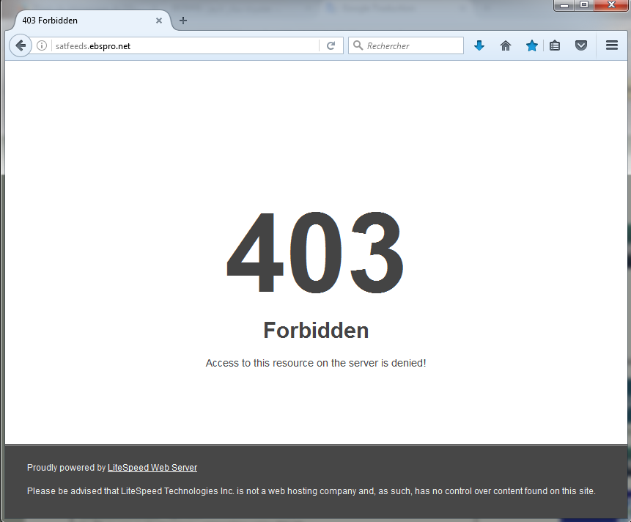Image resolution: width=631 pixels, height=522 pixels.
Task: Go back using the back arrow button
Action: click(x=21, y=45)
